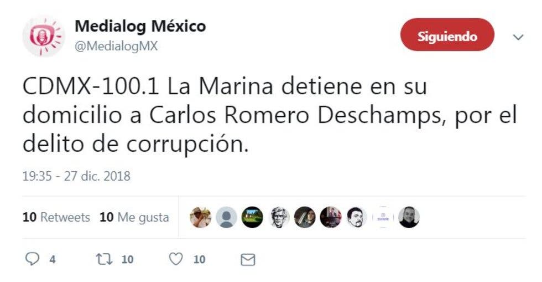Open Medialog México profile avatar
Screen dimensions: 542x282
click(x=43, y=35)
